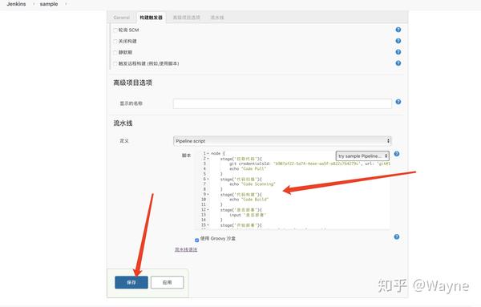Click the 应用 button
This screenshot has height=307, width=481.
pos(168,282)
